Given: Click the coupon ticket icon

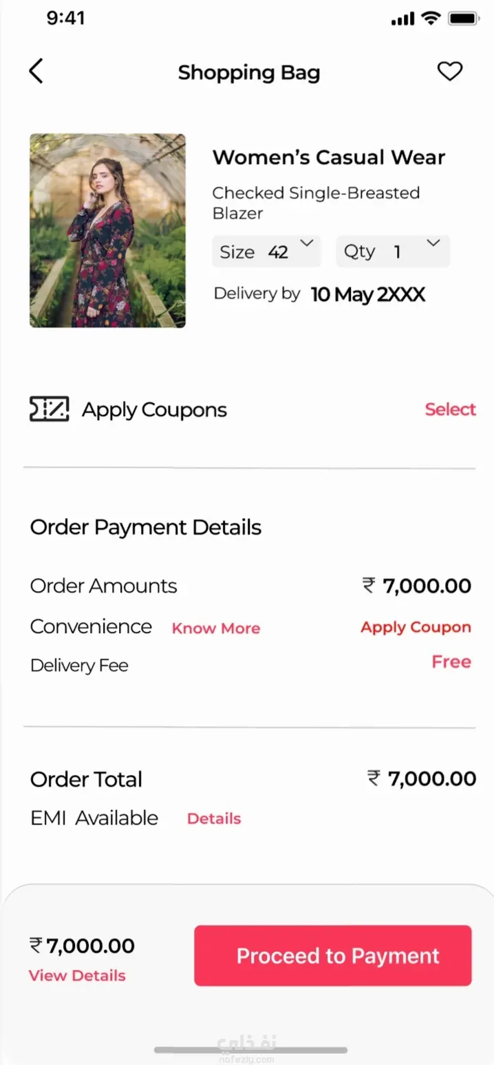Looking at the screenshot, I should tap(49, 409).
